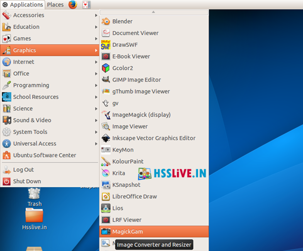This screenshot has height=251, width=303.
Task: Click the Log Out icon
Action: (x=7, y=170)
